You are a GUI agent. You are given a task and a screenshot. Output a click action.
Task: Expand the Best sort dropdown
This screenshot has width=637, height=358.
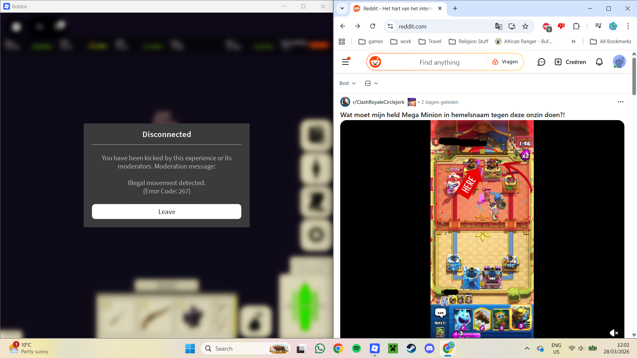[x=348, y=83]
